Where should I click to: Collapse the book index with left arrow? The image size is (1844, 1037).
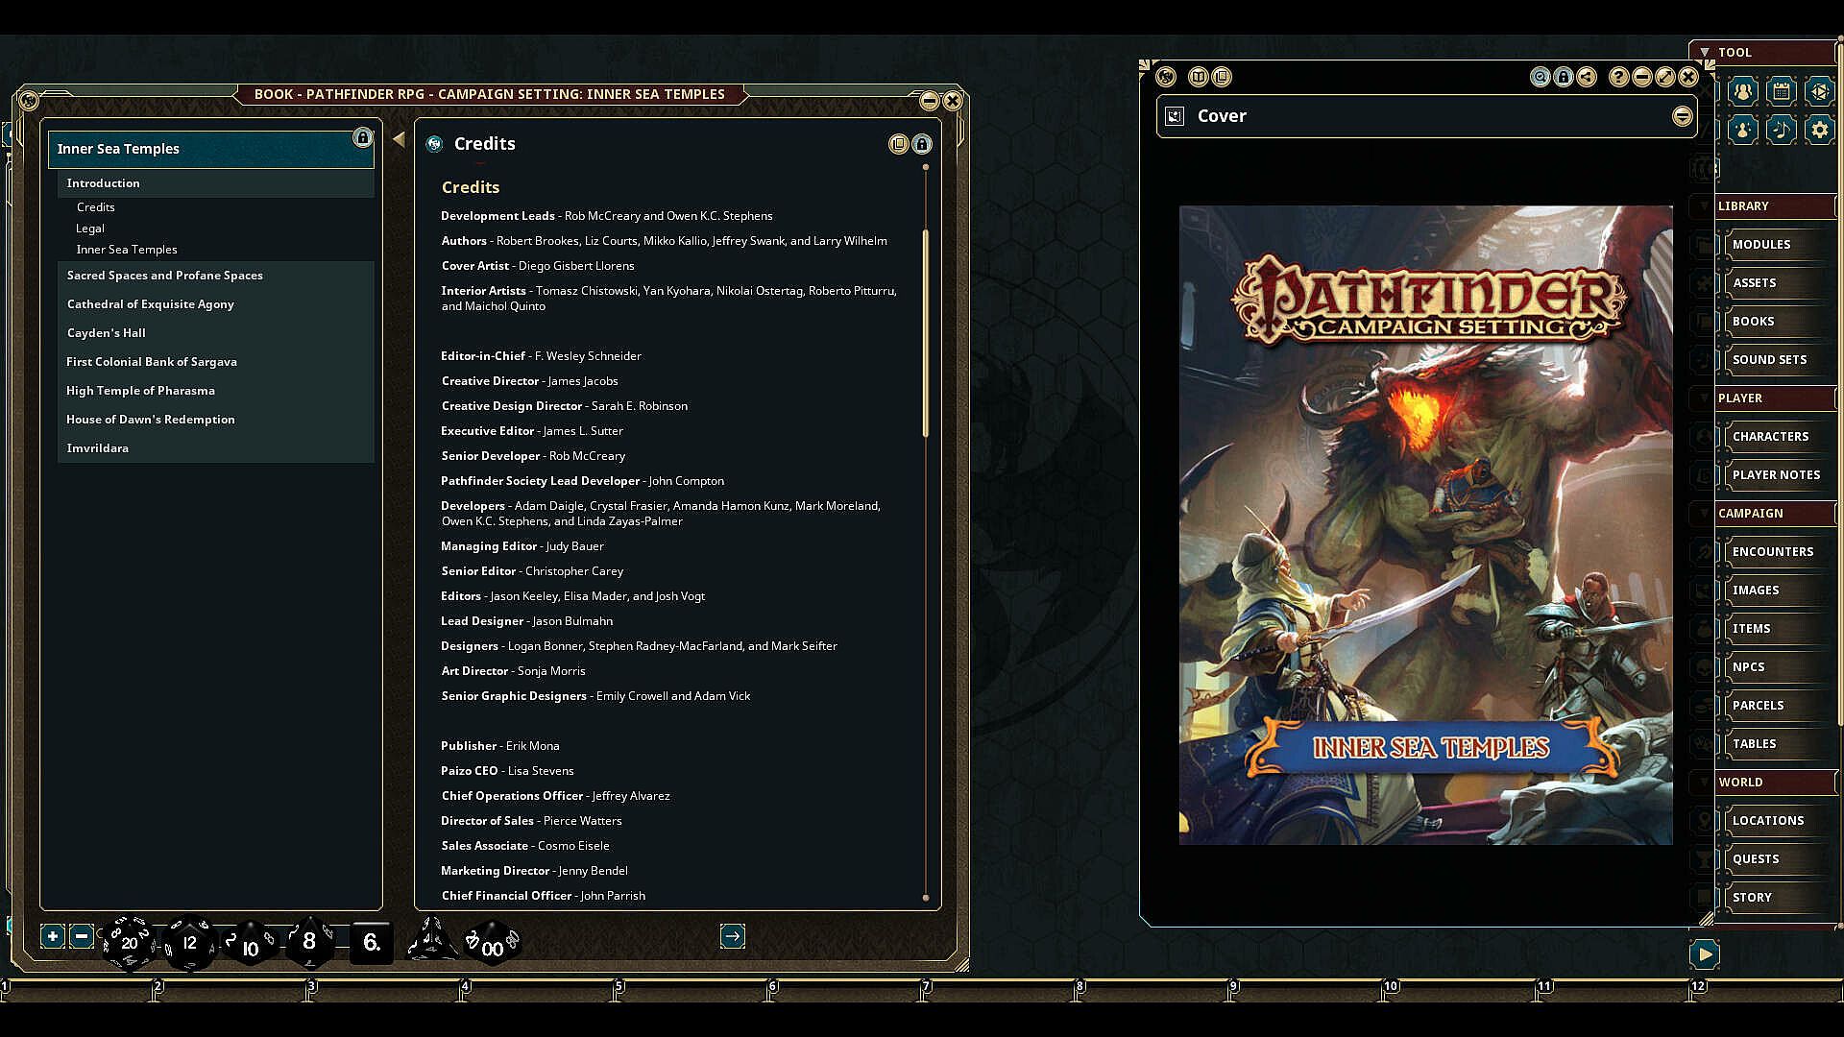(399, 139)
